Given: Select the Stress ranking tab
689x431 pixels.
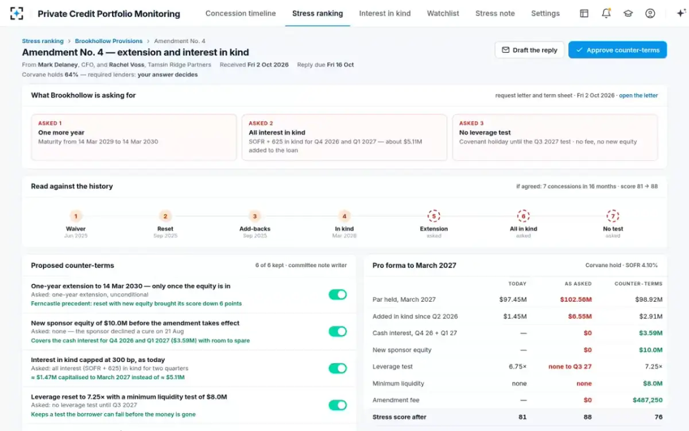Looking at the screenshot, I should tap(318, 13).
